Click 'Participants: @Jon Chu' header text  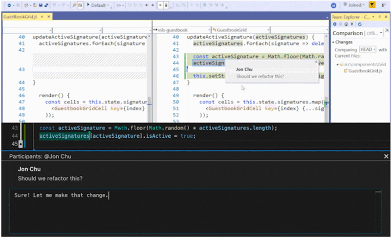tap(40, 156)
